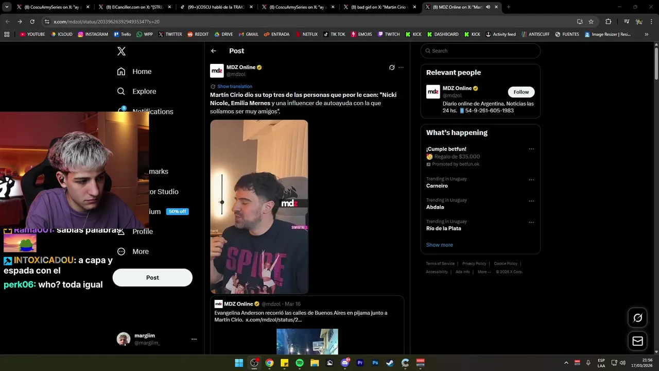This screenshot has width=659, height=371.
Task: Open Privacy Policy link
Action: pos(474,264)
